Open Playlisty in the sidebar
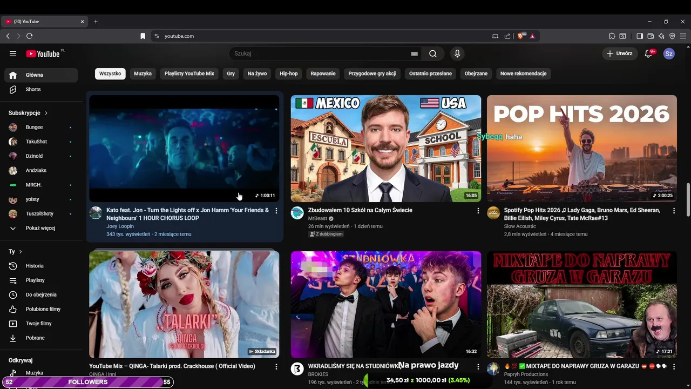Viewport: 691px width, 389px height. [41, 280]
